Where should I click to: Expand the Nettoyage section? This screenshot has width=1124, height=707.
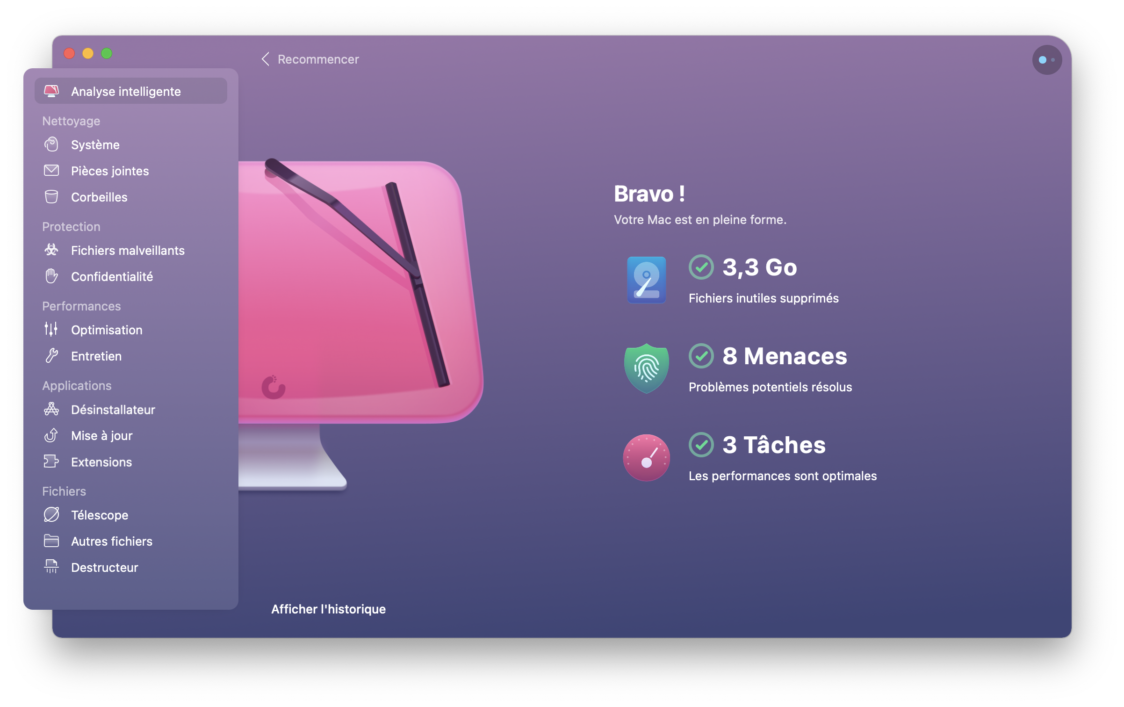pos(71,121)
